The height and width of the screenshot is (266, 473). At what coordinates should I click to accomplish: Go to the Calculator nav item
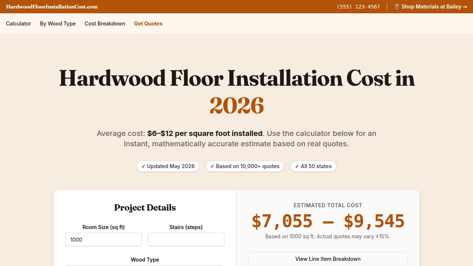click(18, 24)
